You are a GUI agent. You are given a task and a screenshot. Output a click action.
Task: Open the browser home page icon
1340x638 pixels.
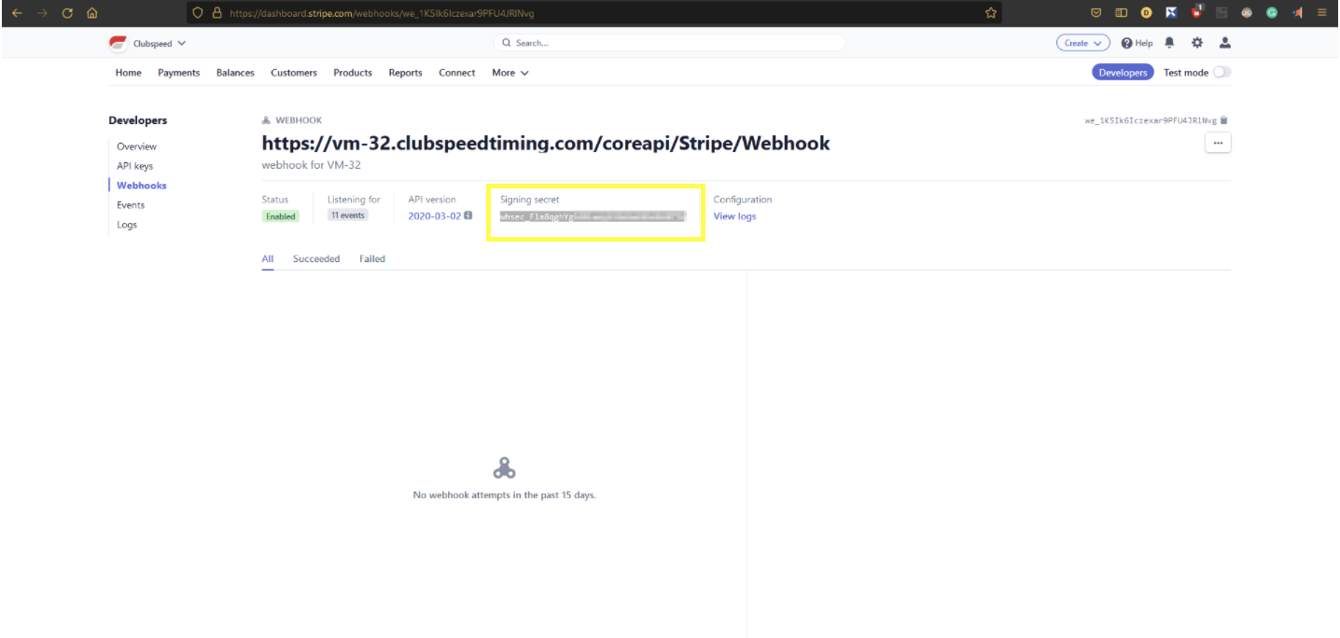(x=91, y=13)
